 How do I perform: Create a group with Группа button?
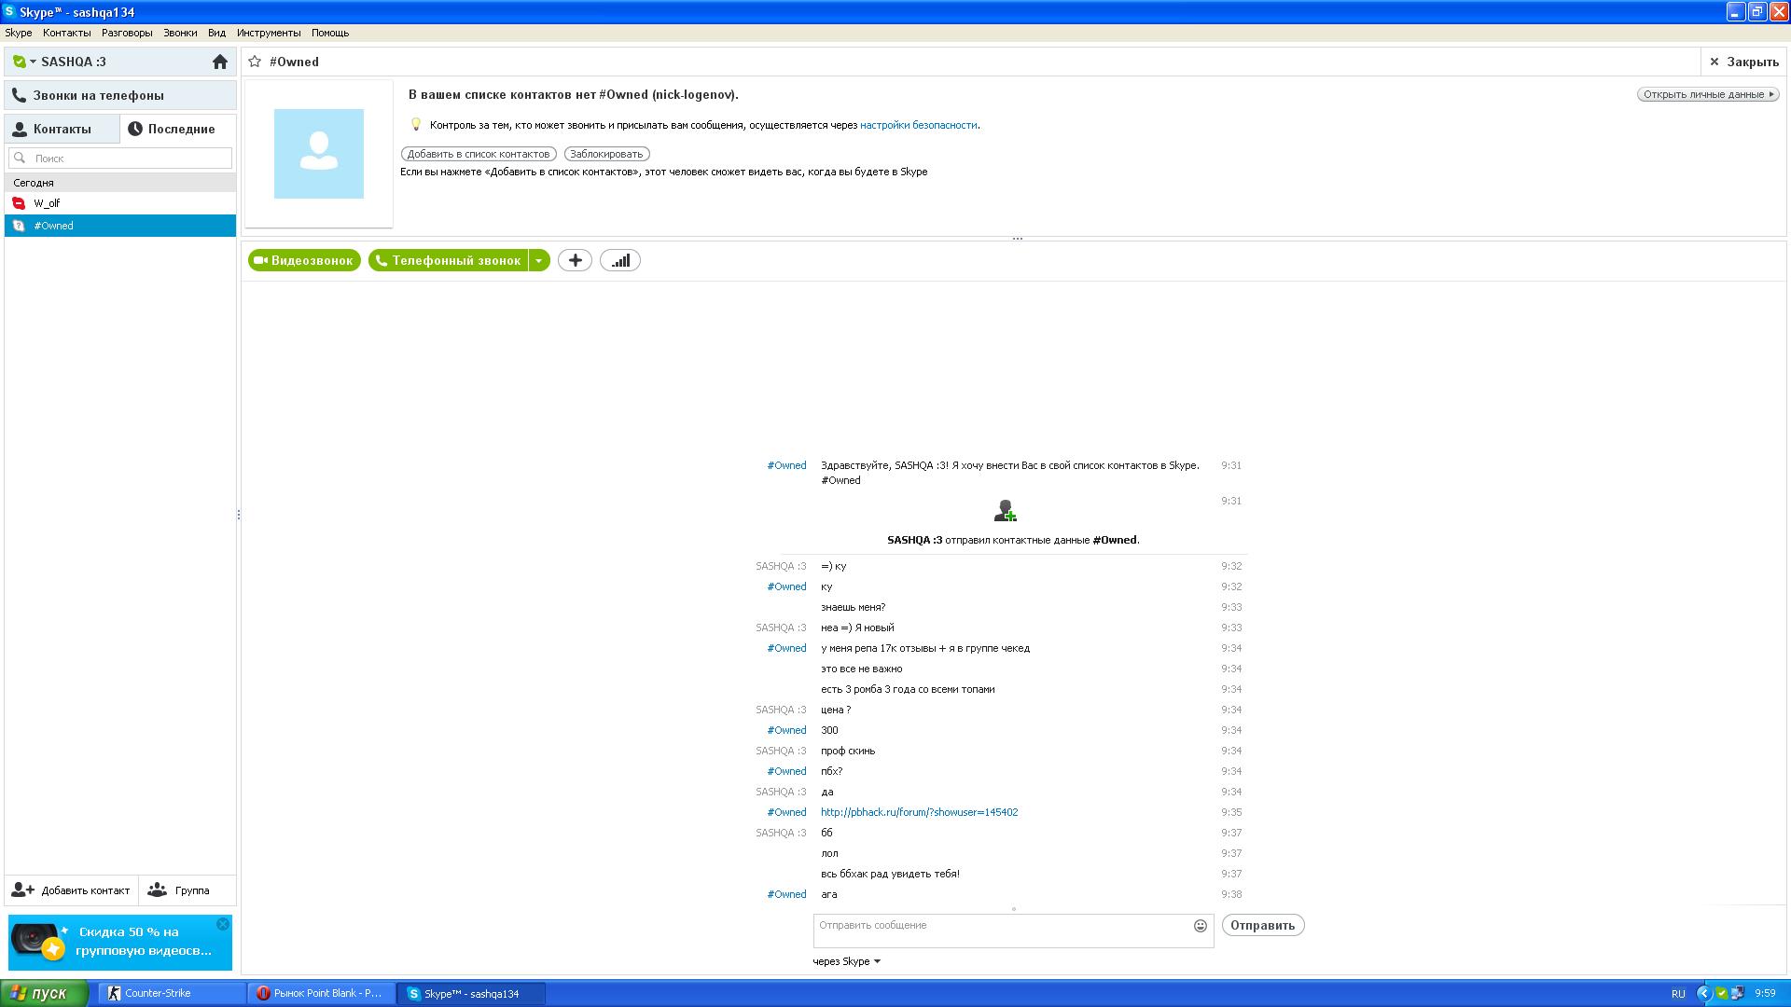point(179,890)
